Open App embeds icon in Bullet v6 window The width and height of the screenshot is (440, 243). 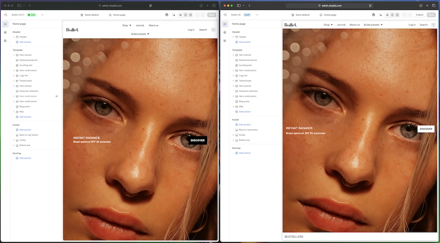[x=225, y=41]
